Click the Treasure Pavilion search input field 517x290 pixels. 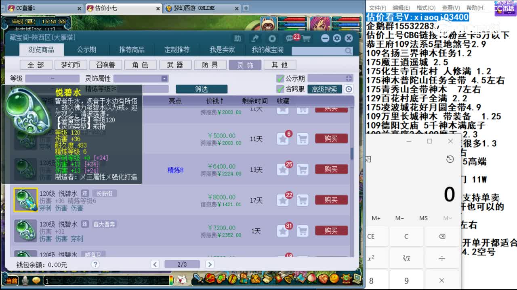(x=318, y=51)
